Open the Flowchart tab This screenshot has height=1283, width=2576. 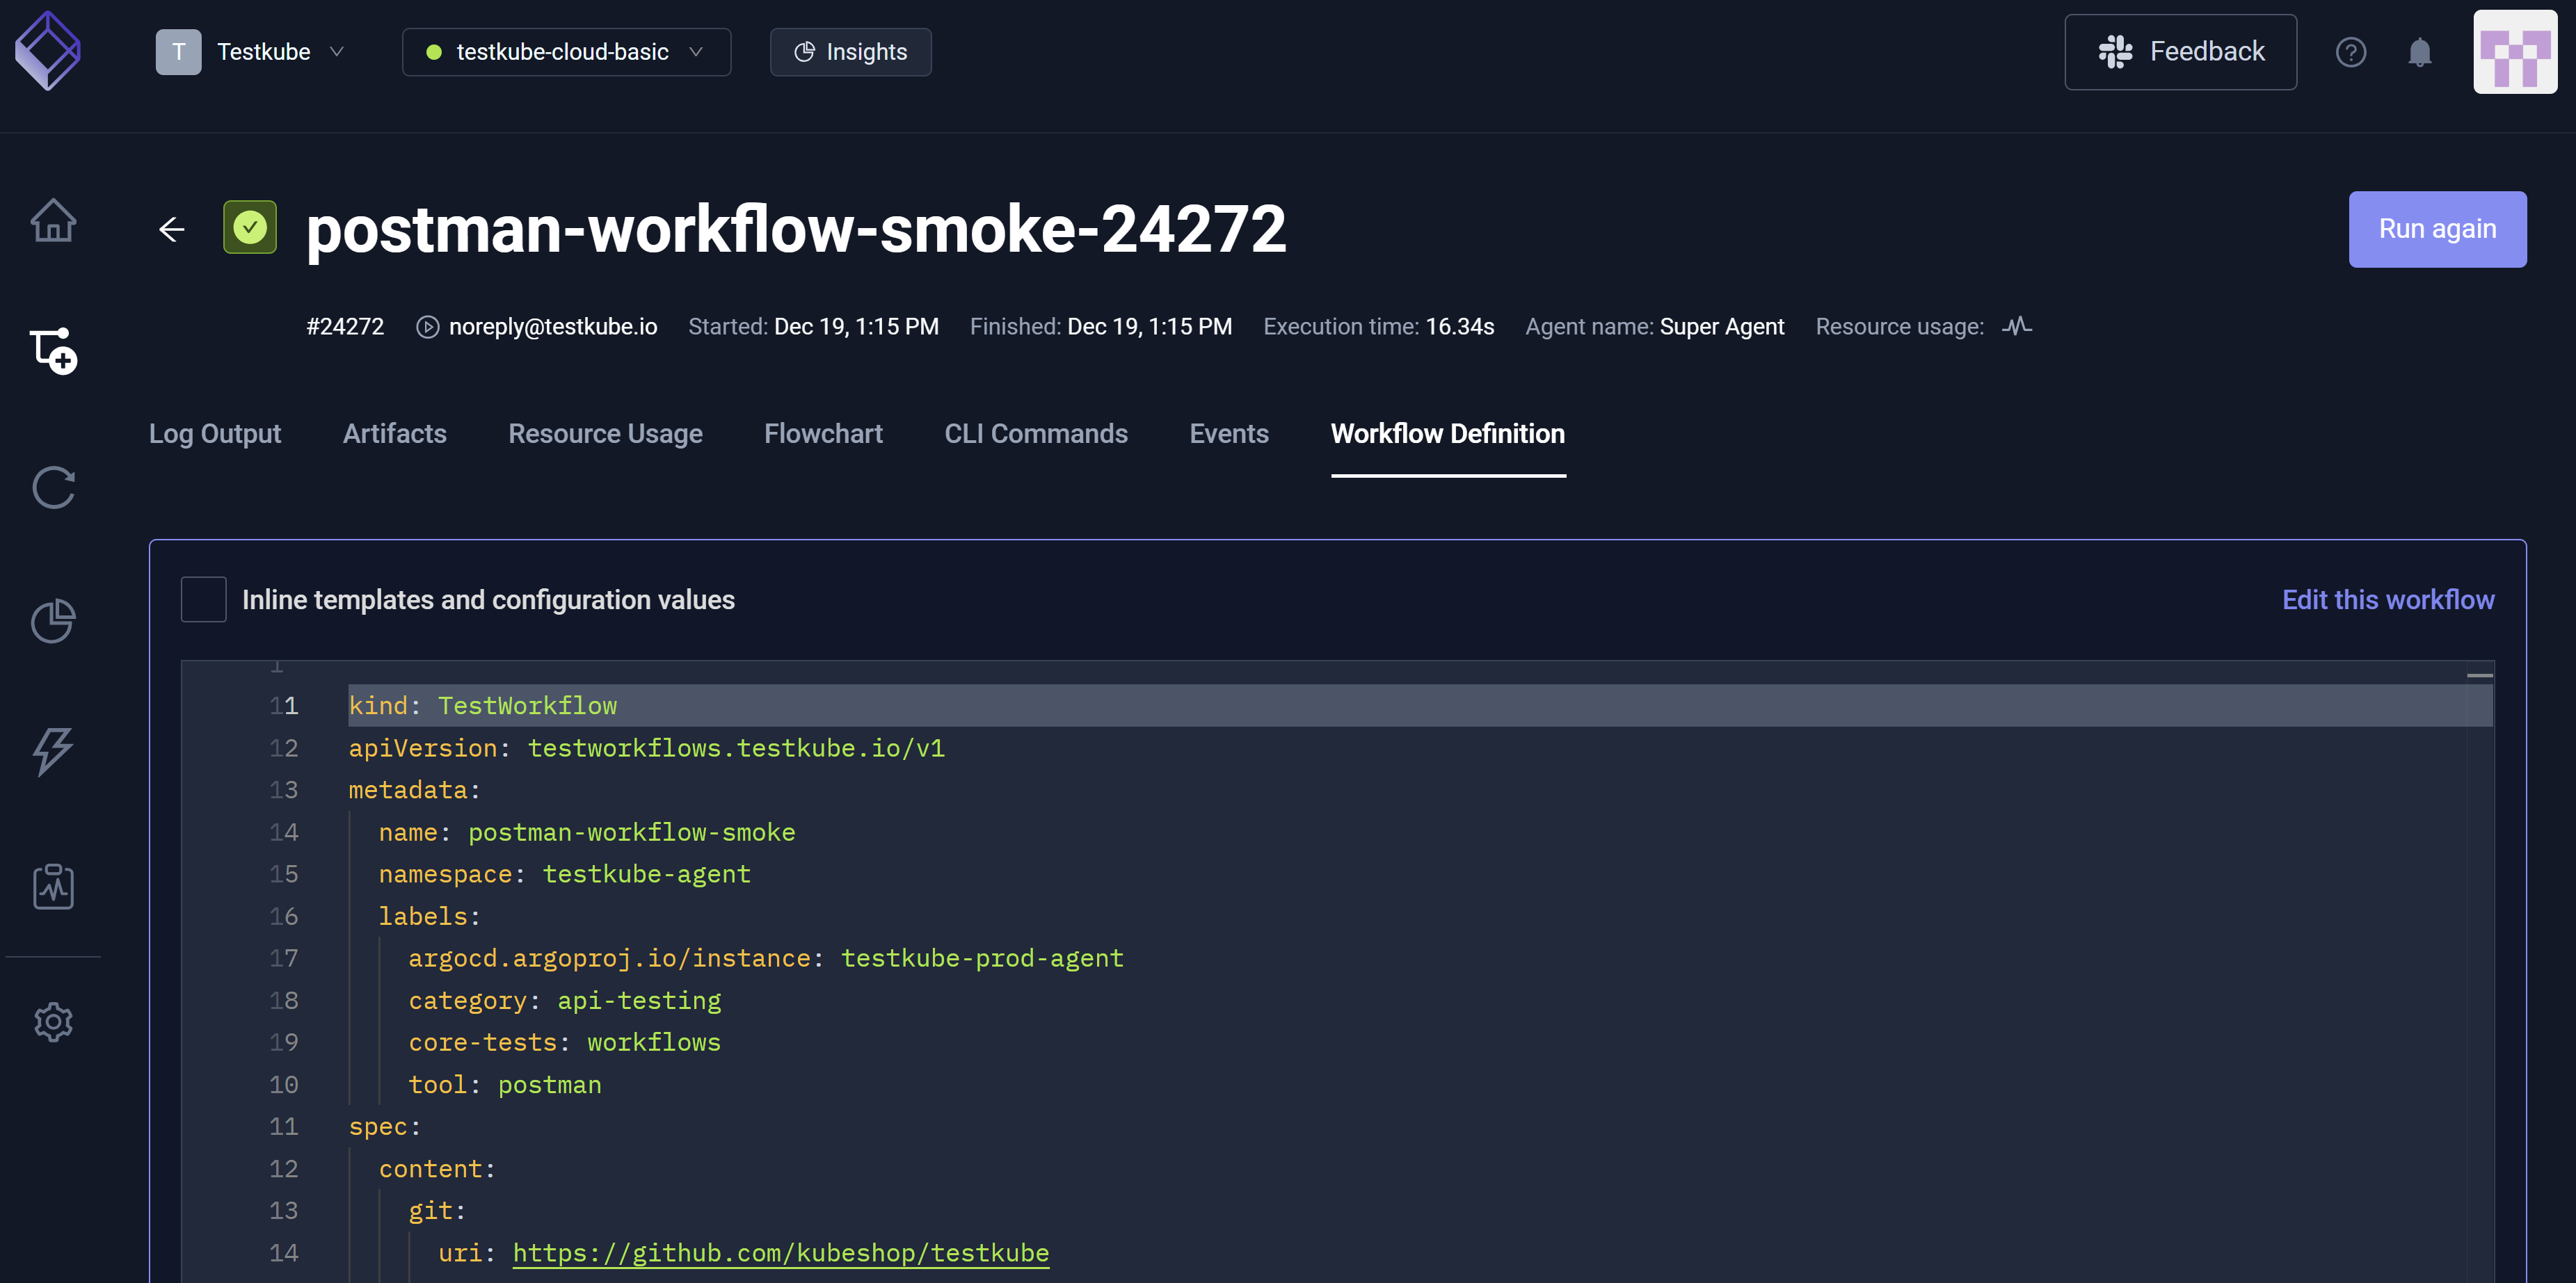[x=823, y=434]
